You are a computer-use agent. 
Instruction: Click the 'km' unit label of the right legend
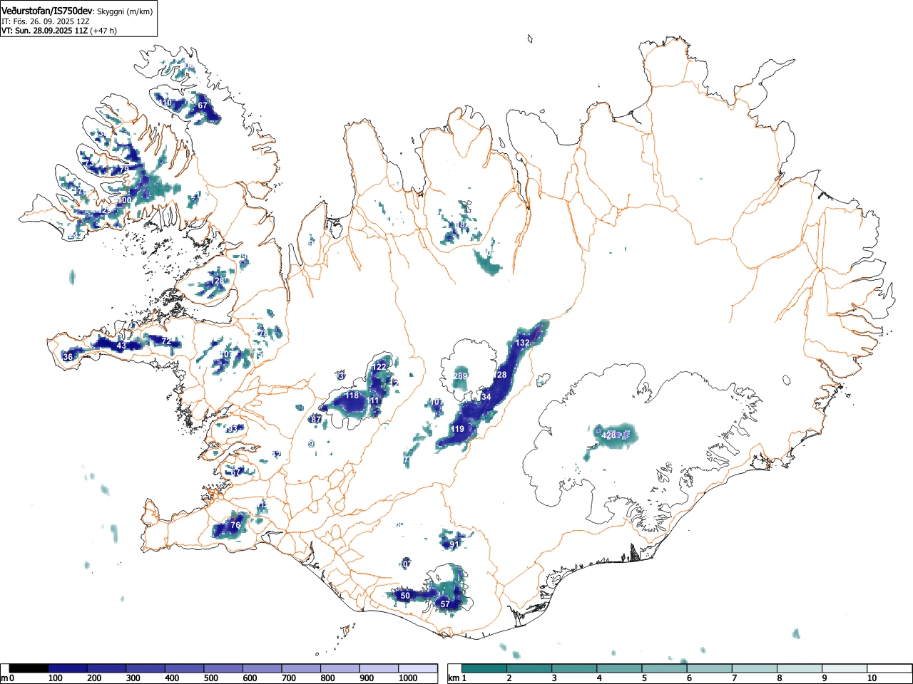coord(453,678)
